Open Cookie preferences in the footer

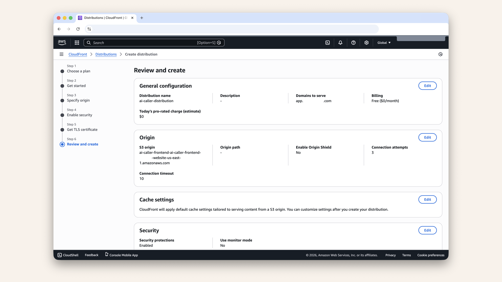431,255
